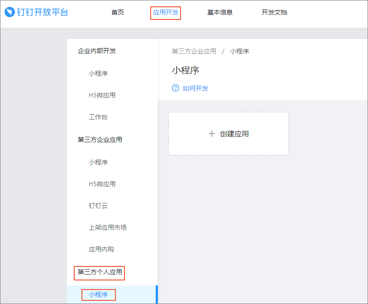
Task: Open H5微应用 under 企业内部开发
Action: click(x=102, y=95)
